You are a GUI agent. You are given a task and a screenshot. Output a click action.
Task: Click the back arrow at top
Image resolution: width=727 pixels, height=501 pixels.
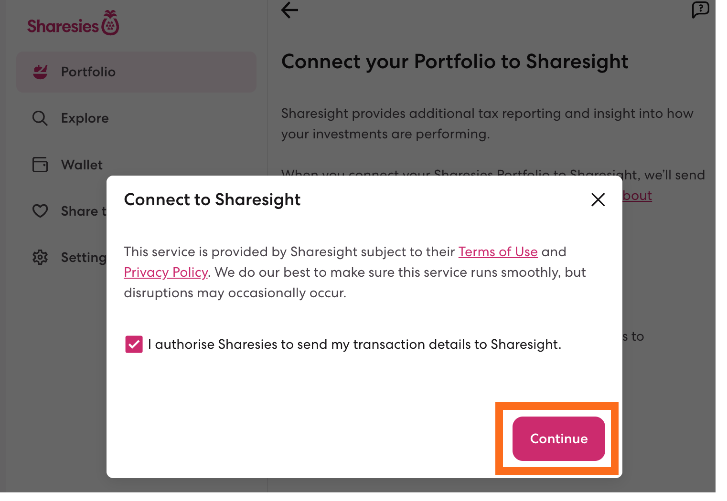coord(289,10)
